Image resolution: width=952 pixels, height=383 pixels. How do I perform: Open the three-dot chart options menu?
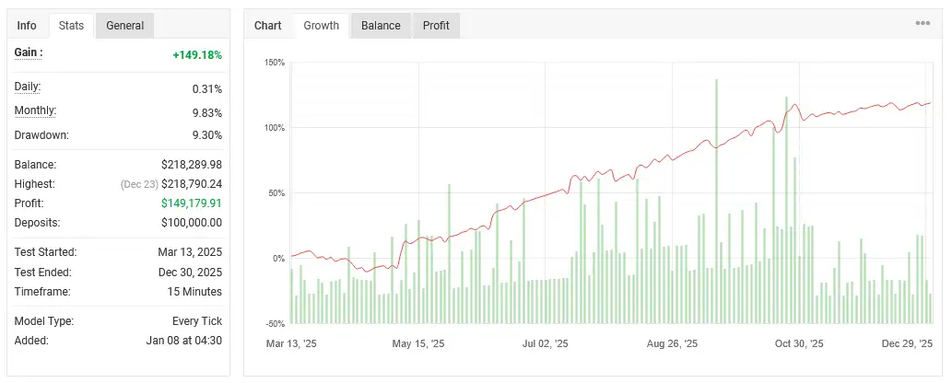coord(923,23)
